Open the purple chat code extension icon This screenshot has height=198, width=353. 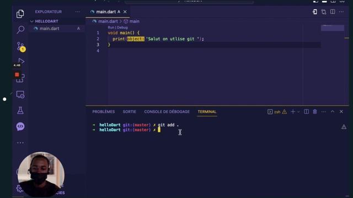coord(20,127)
